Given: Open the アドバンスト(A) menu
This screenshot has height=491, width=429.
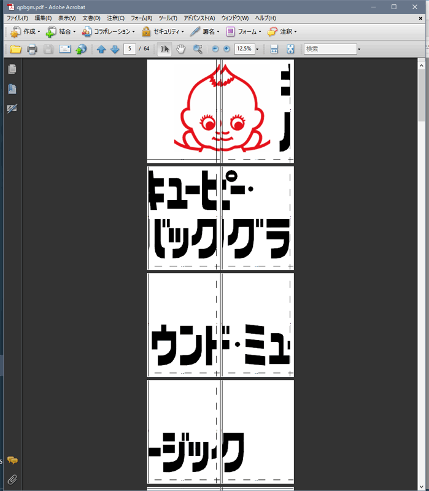Looking at the screenshot, I should click(199, 18).
